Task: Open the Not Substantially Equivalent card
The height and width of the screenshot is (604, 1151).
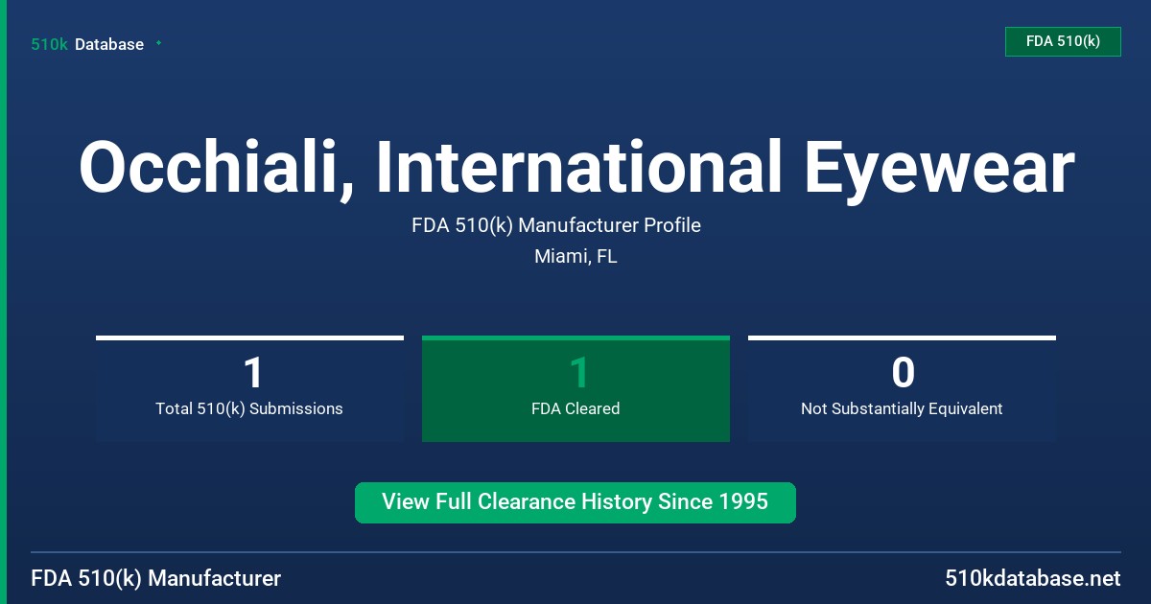Action: [x=902, y=388]
